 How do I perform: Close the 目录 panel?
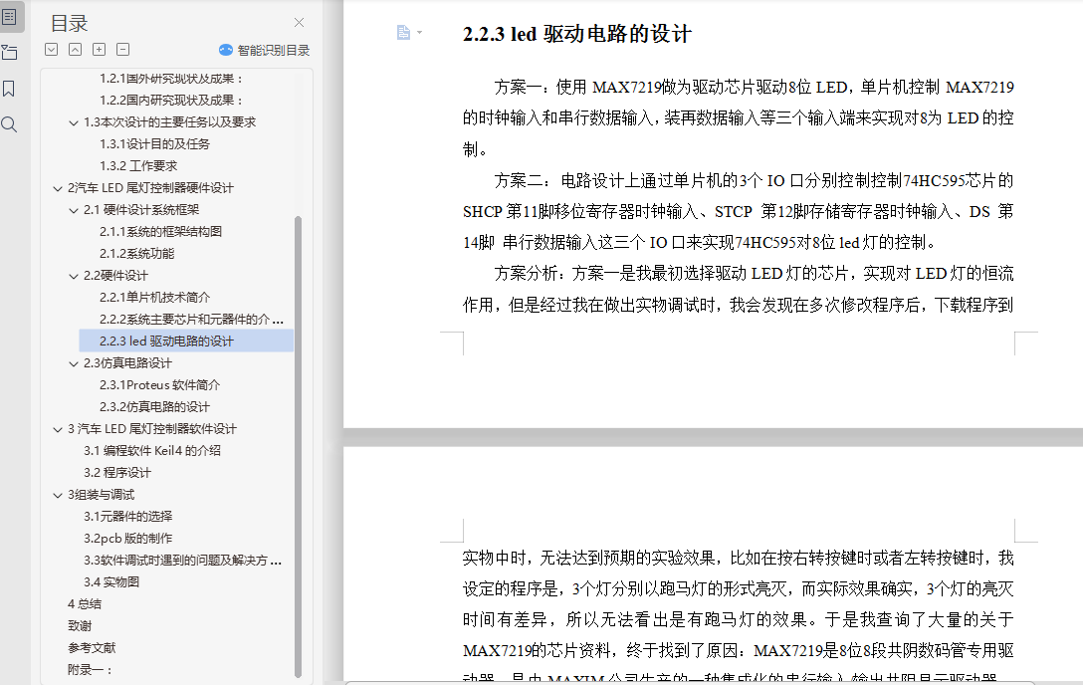coord(299,23)
